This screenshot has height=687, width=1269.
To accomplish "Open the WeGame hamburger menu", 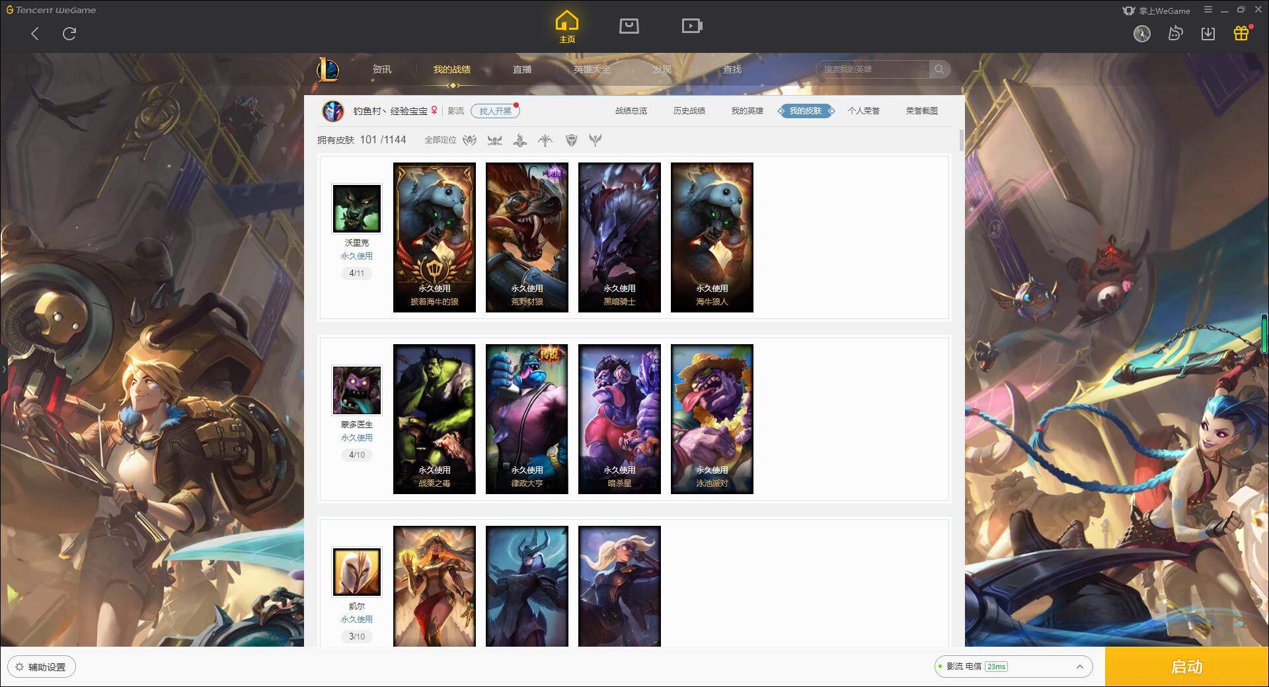I will 1208,10.
